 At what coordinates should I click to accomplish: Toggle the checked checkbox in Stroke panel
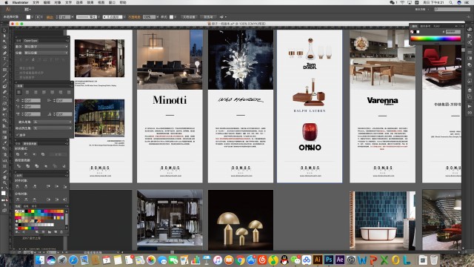[x=18, y=135]
